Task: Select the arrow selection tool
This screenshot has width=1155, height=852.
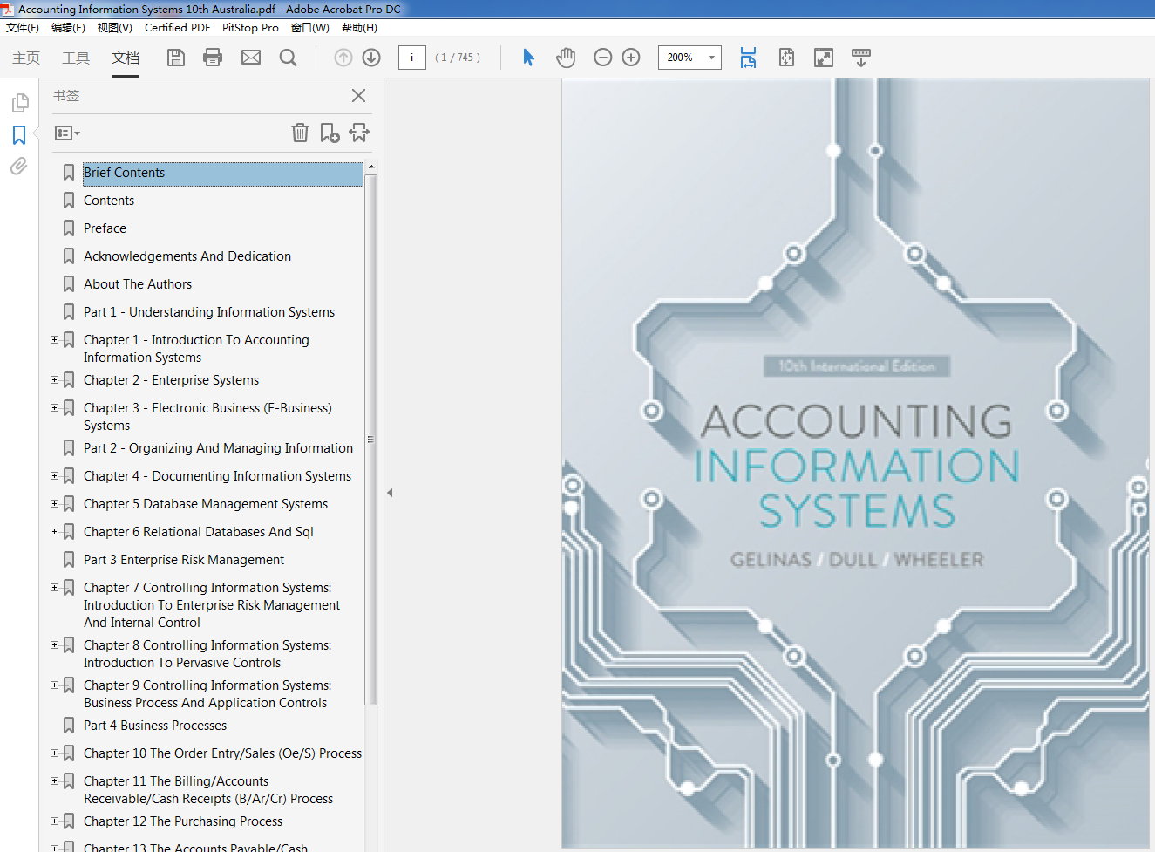Action: tap(528, 58)
